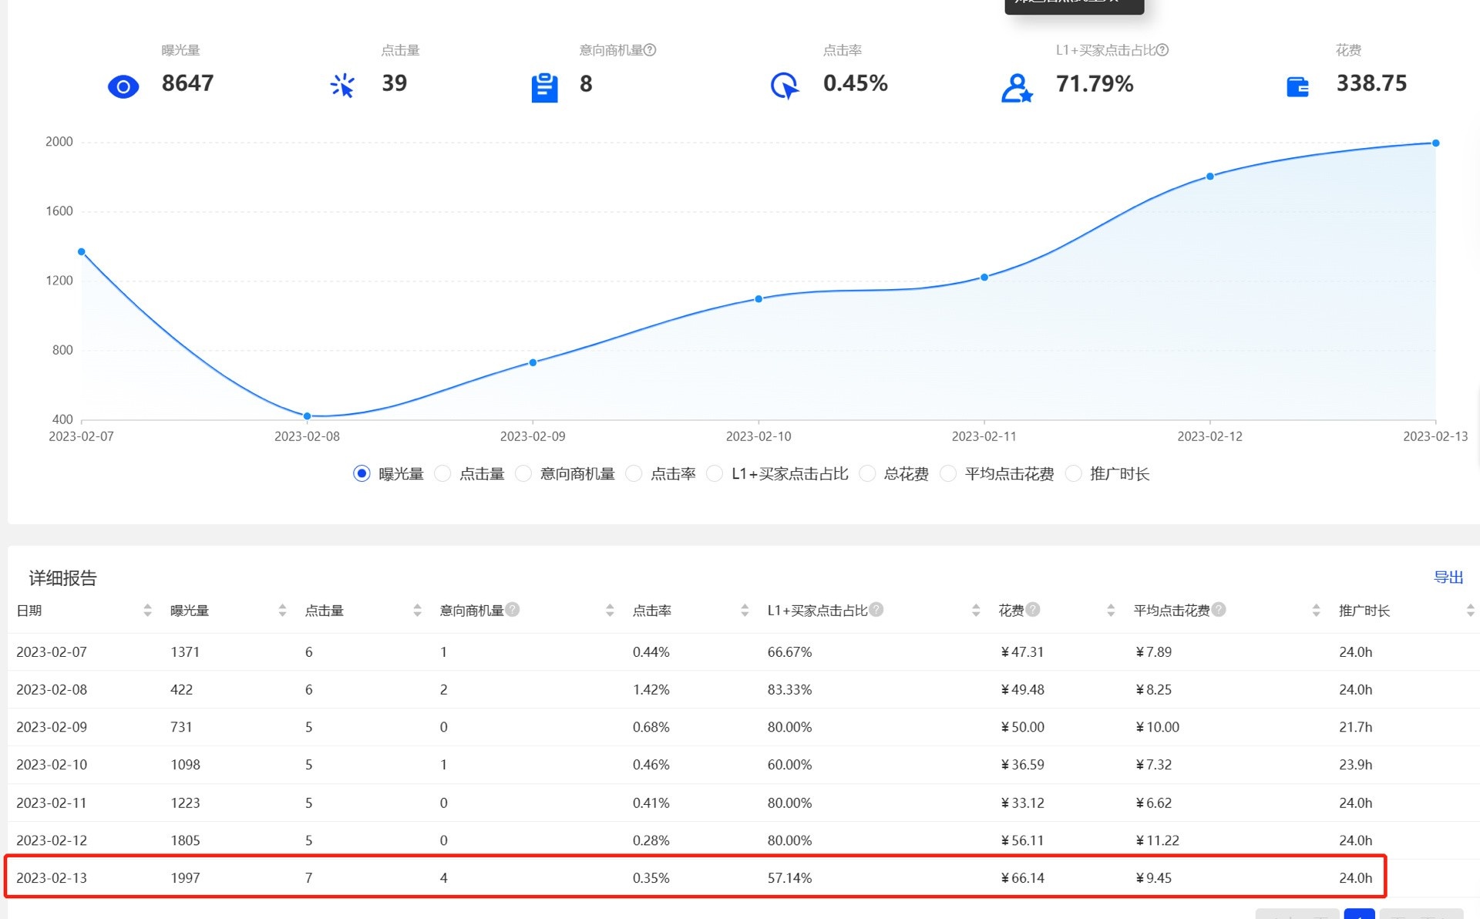Click the L1+ buyer star person icon
The image size is (1480, 919).
(x=1017, y=88)
